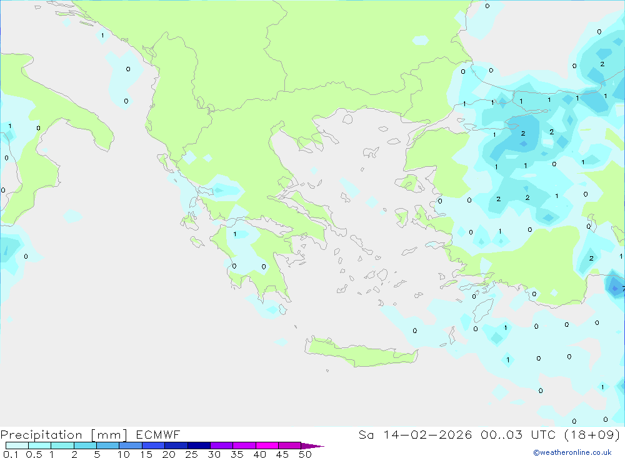Click the '50' legend scale label
This screenshot has width=625, height=458.
pos(305,454)
